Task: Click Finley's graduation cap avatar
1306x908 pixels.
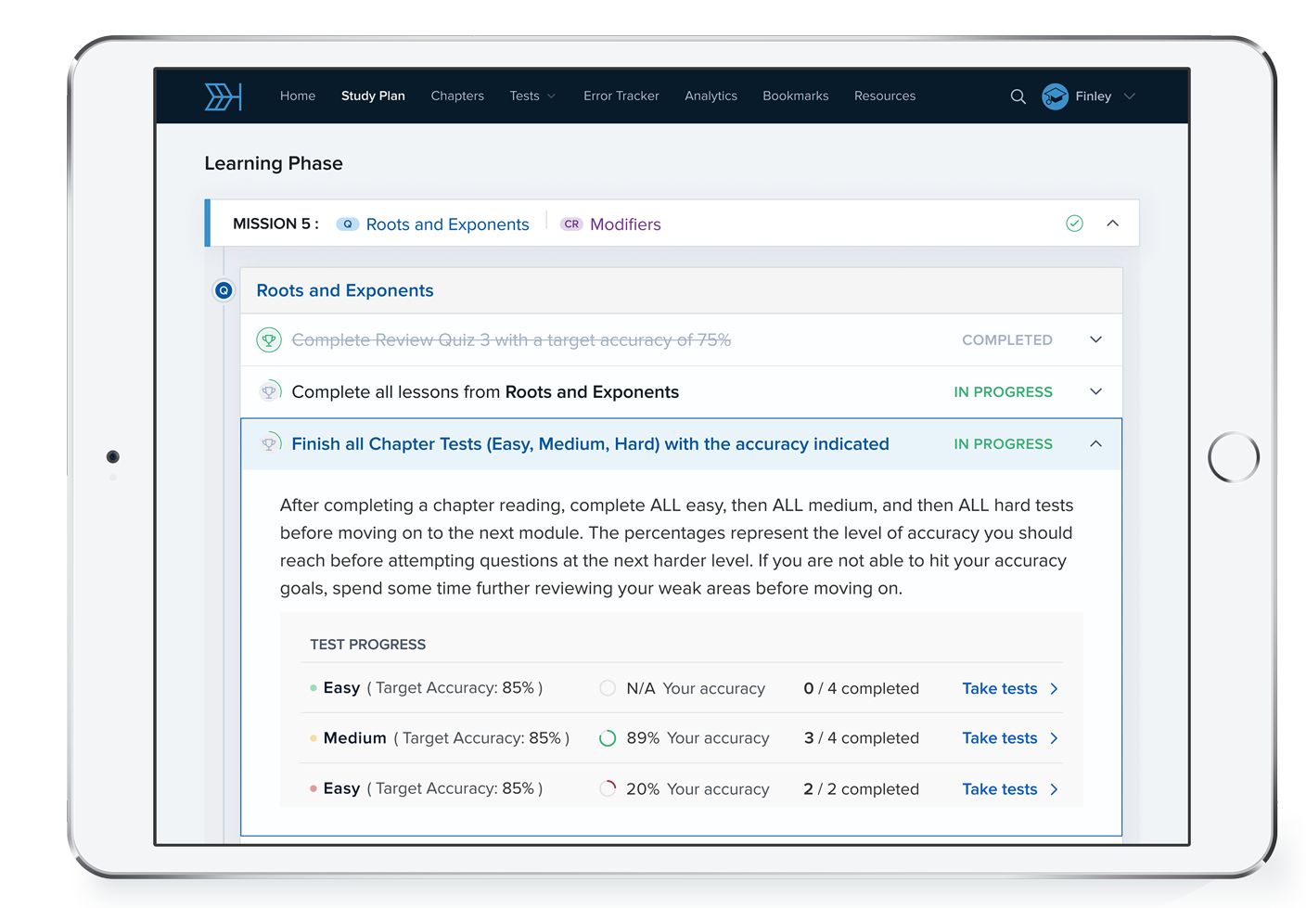Action: click(1055, 96)
